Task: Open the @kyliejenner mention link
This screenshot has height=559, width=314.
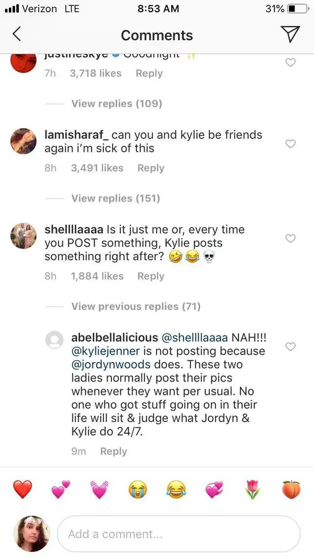Action: (105, 351)
